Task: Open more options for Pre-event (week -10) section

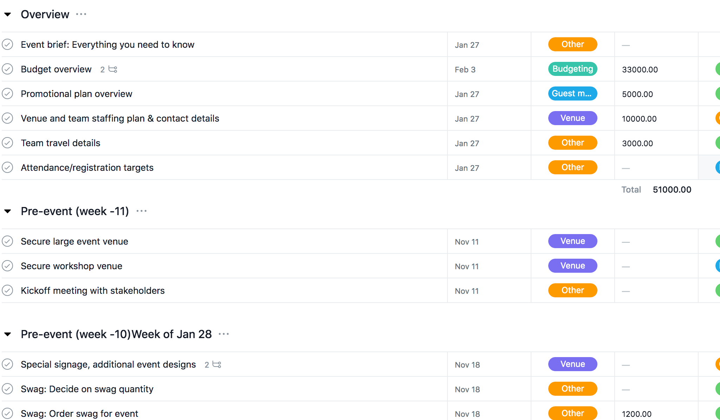Action: point(224,334)
